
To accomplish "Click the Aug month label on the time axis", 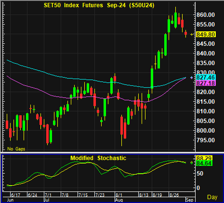I will click(119, 200).
